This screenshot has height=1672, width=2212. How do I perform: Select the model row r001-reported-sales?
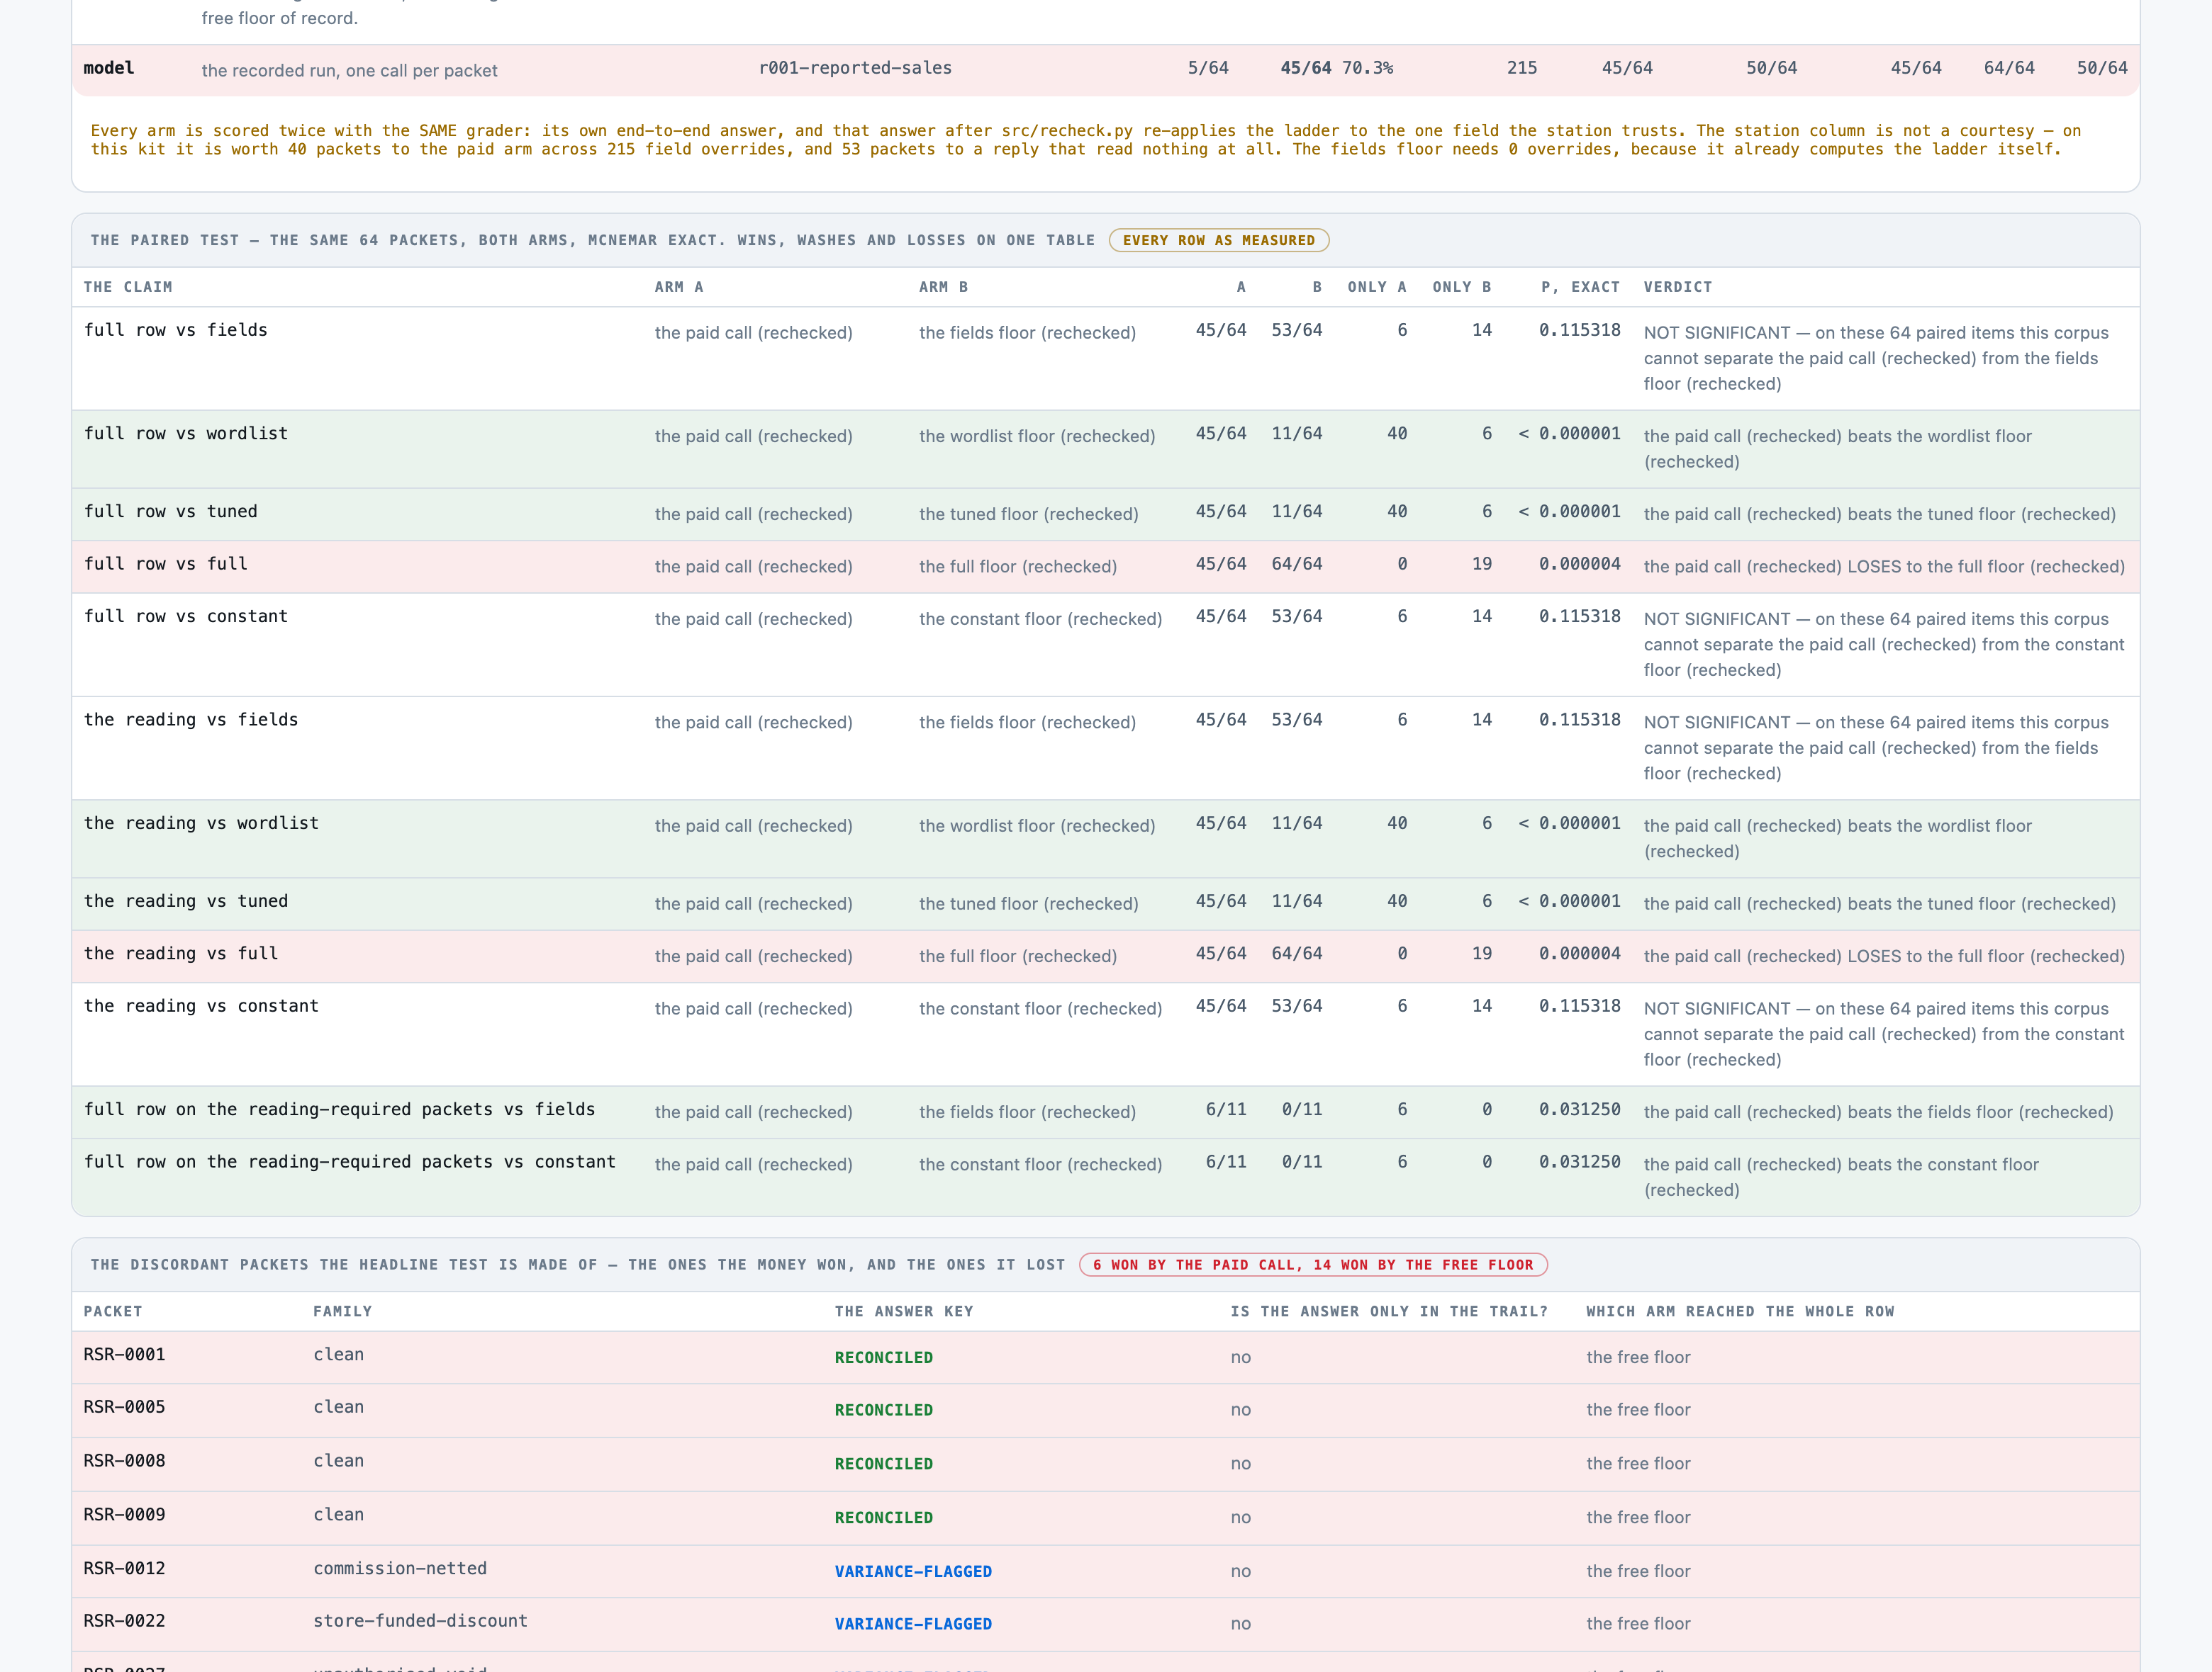click(x=1105, y=69)
